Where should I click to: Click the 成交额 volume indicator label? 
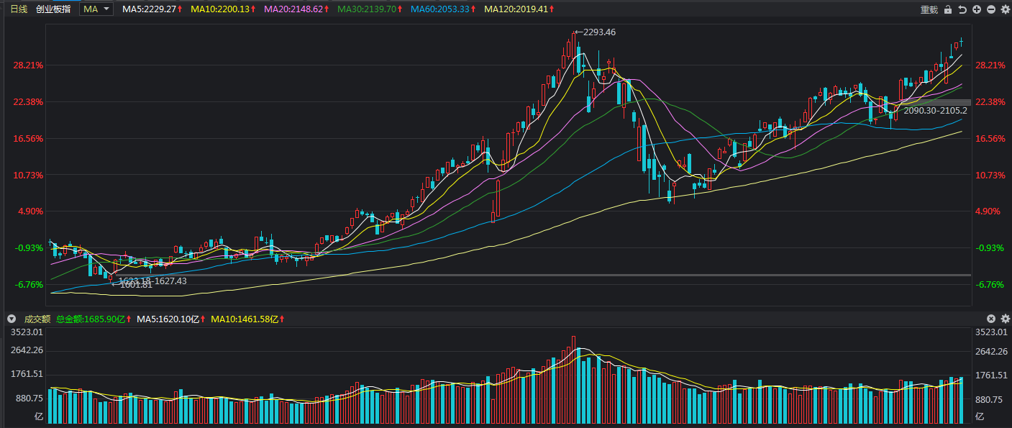pyautogui.click(x=37, y=319)
